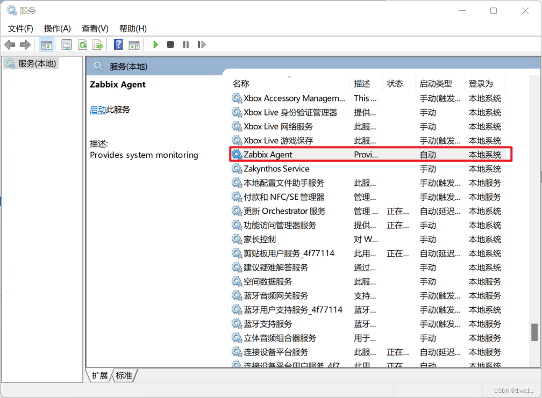Viewport: 542px width, 398px height.
Task: Open the 查看(V) menu
Action: (x=95, y=28)
